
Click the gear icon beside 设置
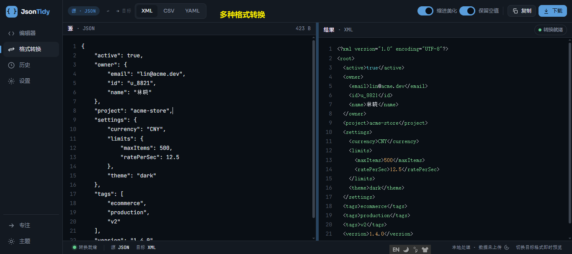point(11,81)
